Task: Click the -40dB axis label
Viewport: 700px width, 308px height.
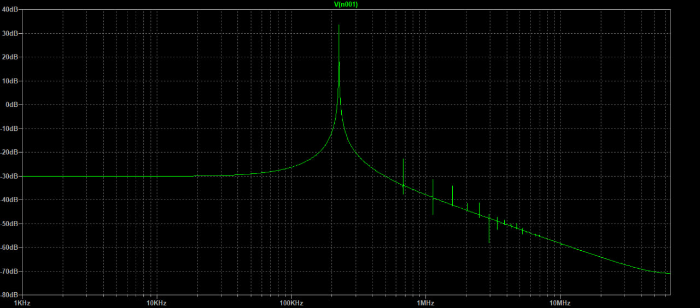Action: coord(10,200)
